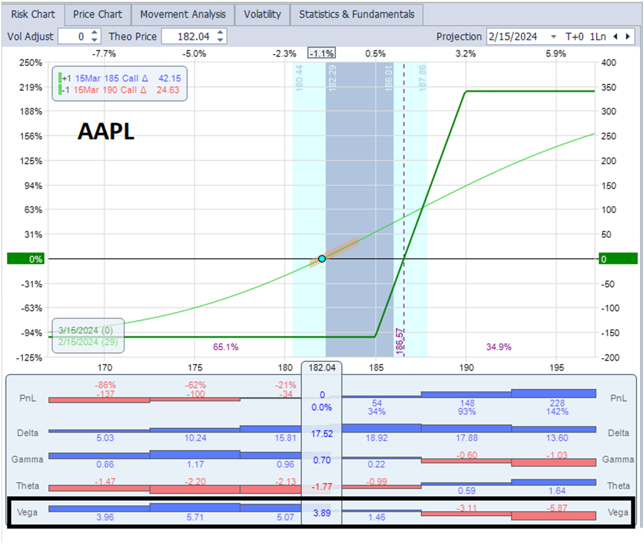Open Statistics & Fundamentals tab

357,14
